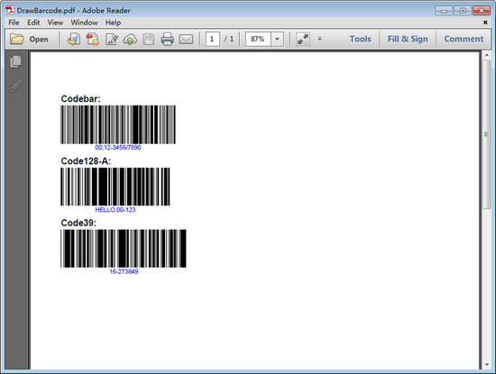496x374 pixels.
Task: Expand the toolbar customization arrow
Action: tap(320, 39)
